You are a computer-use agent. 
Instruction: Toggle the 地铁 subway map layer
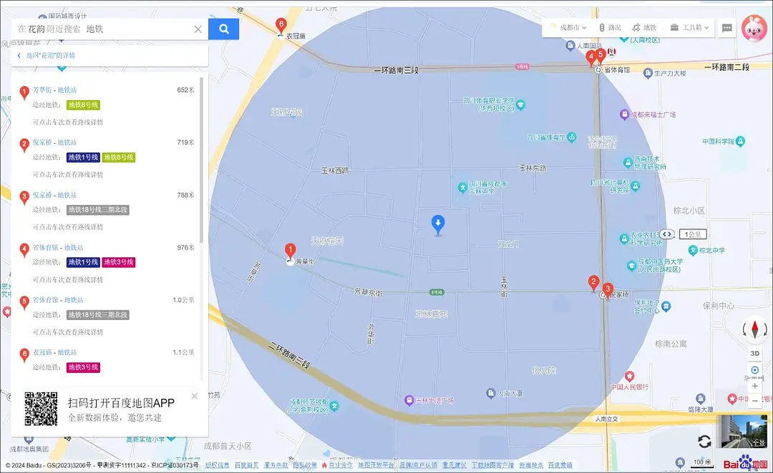coord(645,28)
